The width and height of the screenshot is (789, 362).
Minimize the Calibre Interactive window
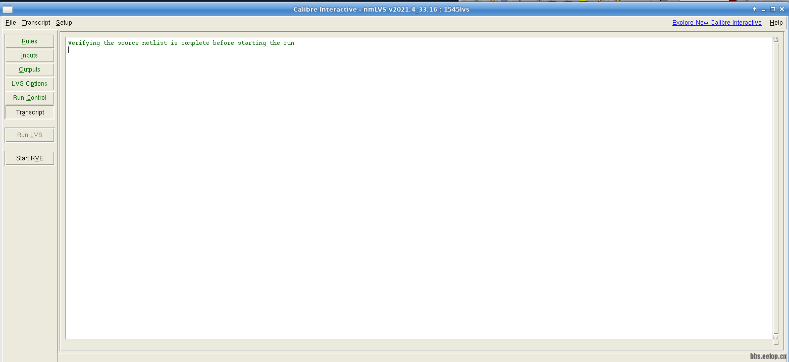click(x=764, y=9)
